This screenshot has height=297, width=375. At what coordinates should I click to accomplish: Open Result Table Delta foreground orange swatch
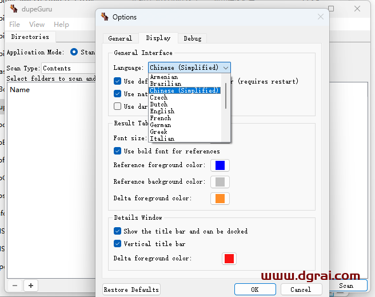pyautogui.click(x=220, y=199)
